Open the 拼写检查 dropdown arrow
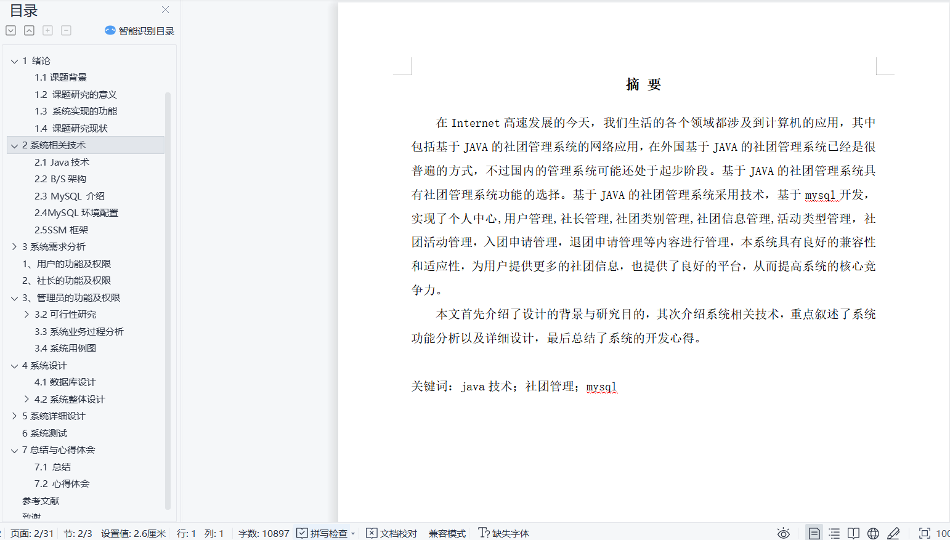Viewport: 950px width, 540px height. click(353, 534)
